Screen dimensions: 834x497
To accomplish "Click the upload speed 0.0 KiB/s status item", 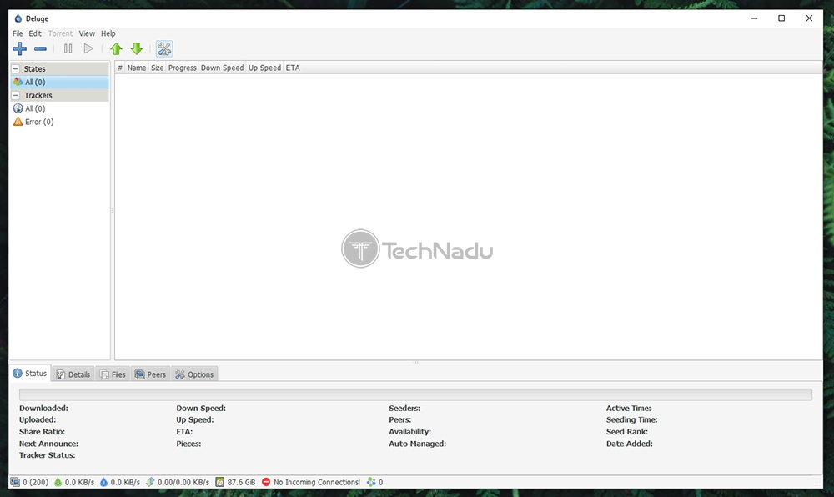I will pos(119,483).
